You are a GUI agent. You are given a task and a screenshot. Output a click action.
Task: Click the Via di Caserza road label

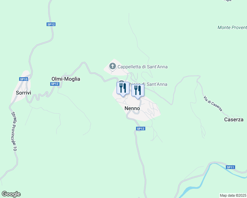point(213,103)
